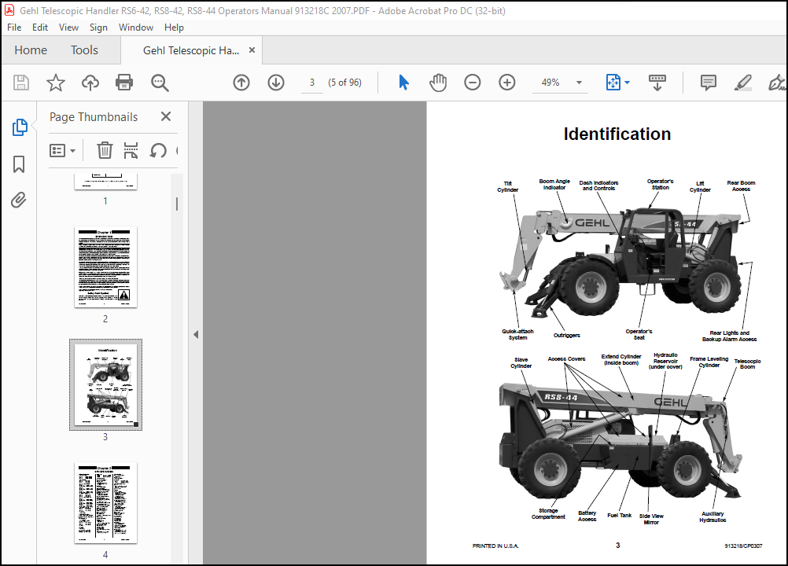Open the Help menu
This screenshot has width=788, height=566.
point(174,27)
